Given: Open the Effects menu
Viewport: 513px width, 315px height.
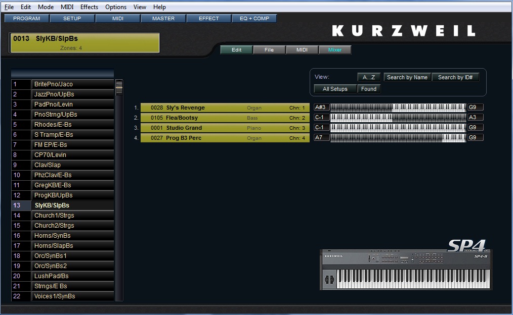Looking at the screenshot, I should [89, 7].
